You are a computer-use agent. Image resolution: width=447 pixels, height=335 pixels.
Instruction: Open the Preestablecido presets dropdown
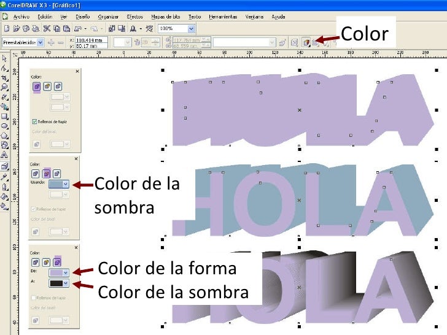(41, 42)
